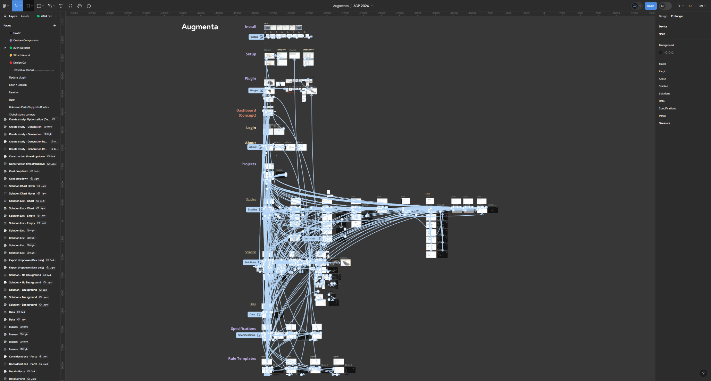Click the Install flow start badge on canvas

[x=256, y=37]
